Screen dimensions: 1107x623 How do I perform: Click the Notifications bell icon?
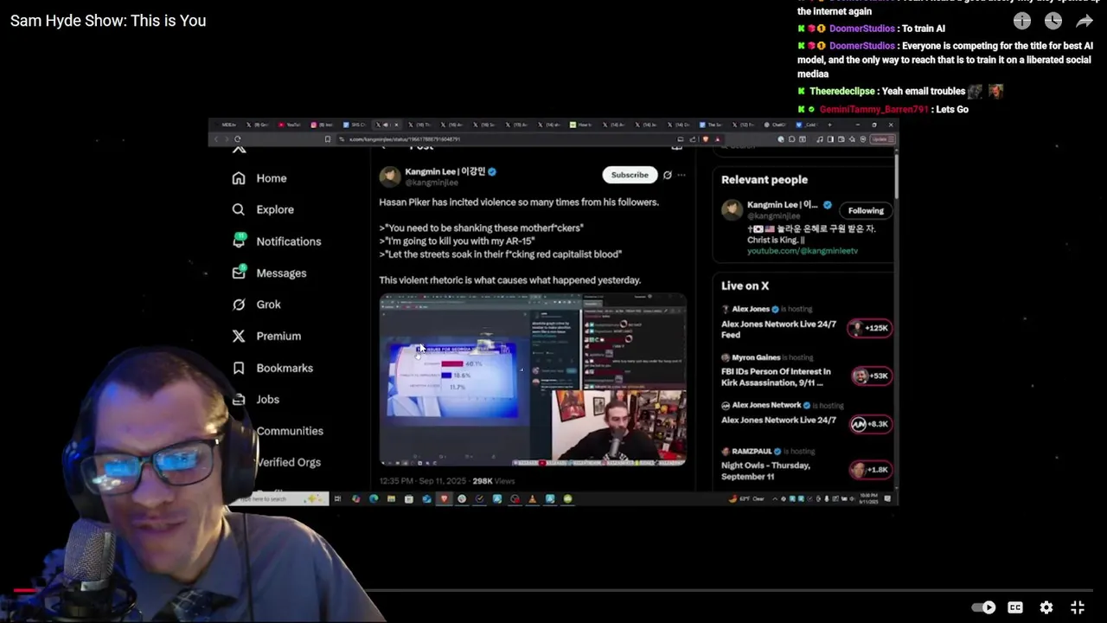coord(239,241)
